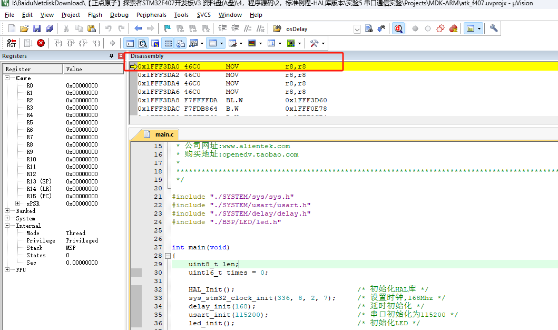Toggle the Enable/Disable Breakpoint button

(x=428, y=29)
